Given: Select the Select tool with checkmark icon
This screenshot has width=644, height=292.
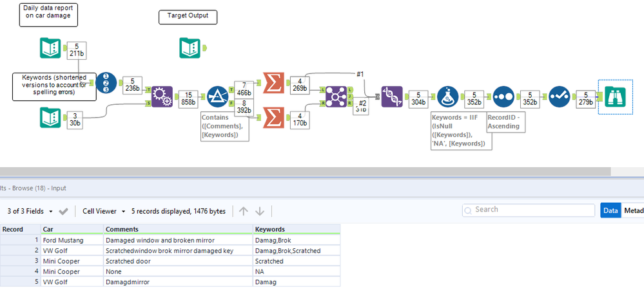Looking at the screenshot, I should (559, 96).
